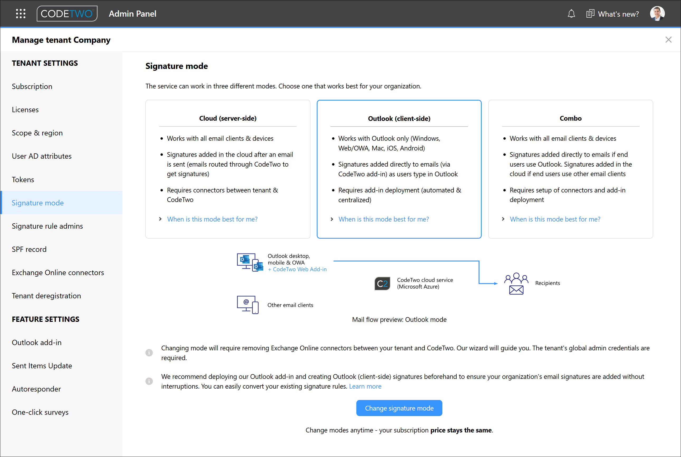Screen dimensions: 681x457
Task: Click the Outlook desktop and mobile icon
Action: pyautogui.click(x=250, y=262)
